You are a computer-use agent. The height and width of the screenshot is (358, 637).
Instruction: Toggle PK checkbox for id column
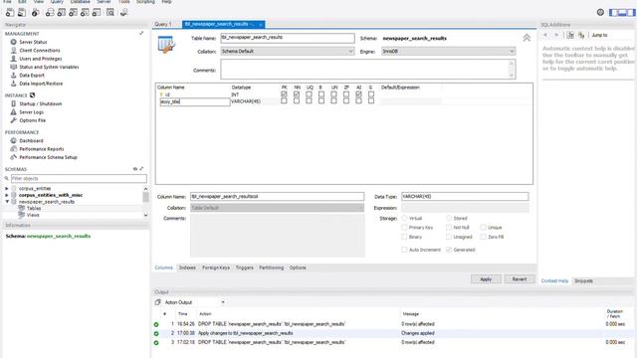tap(284, 94)
